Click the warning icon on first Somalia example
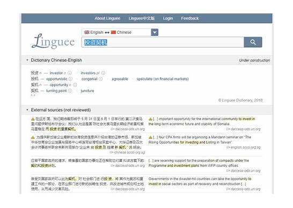The width and height of the screenshot is (293, 208). tap(150, 119)
